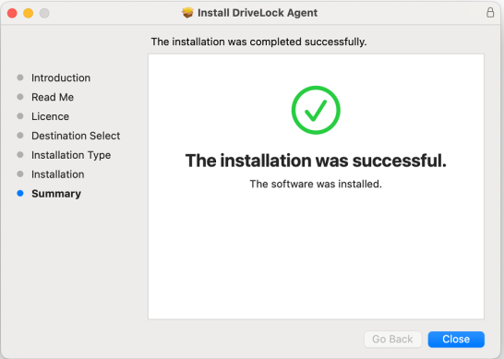This screenshot has height=359, width=504.
Task: Select the Licence step label
Action: [50, 116]
